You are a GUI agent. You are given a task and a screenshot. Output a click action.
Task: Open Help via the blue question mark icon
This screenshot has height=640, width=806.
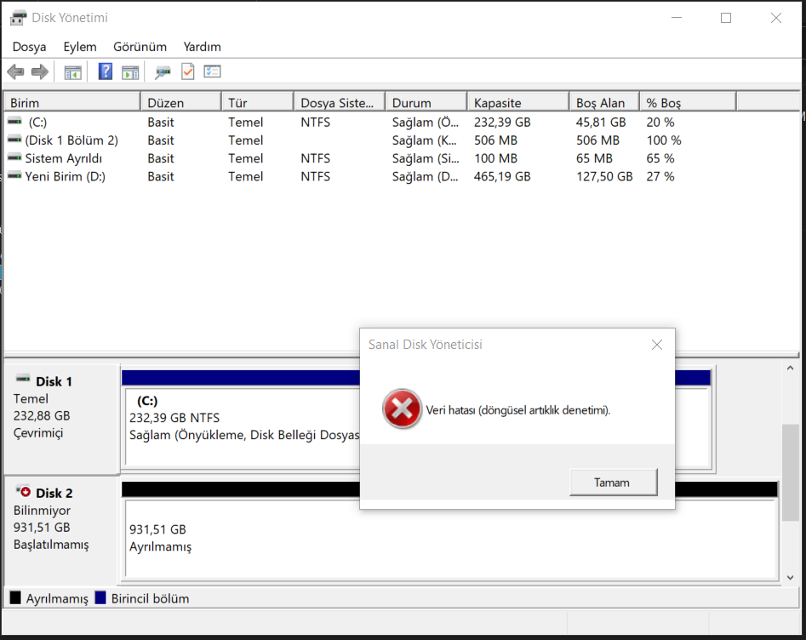pos(105,71)
